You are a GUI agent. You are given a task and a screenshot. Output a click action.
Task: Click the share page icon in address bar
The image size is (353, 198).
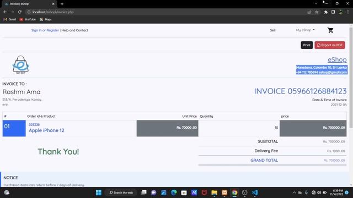[309, 12]
